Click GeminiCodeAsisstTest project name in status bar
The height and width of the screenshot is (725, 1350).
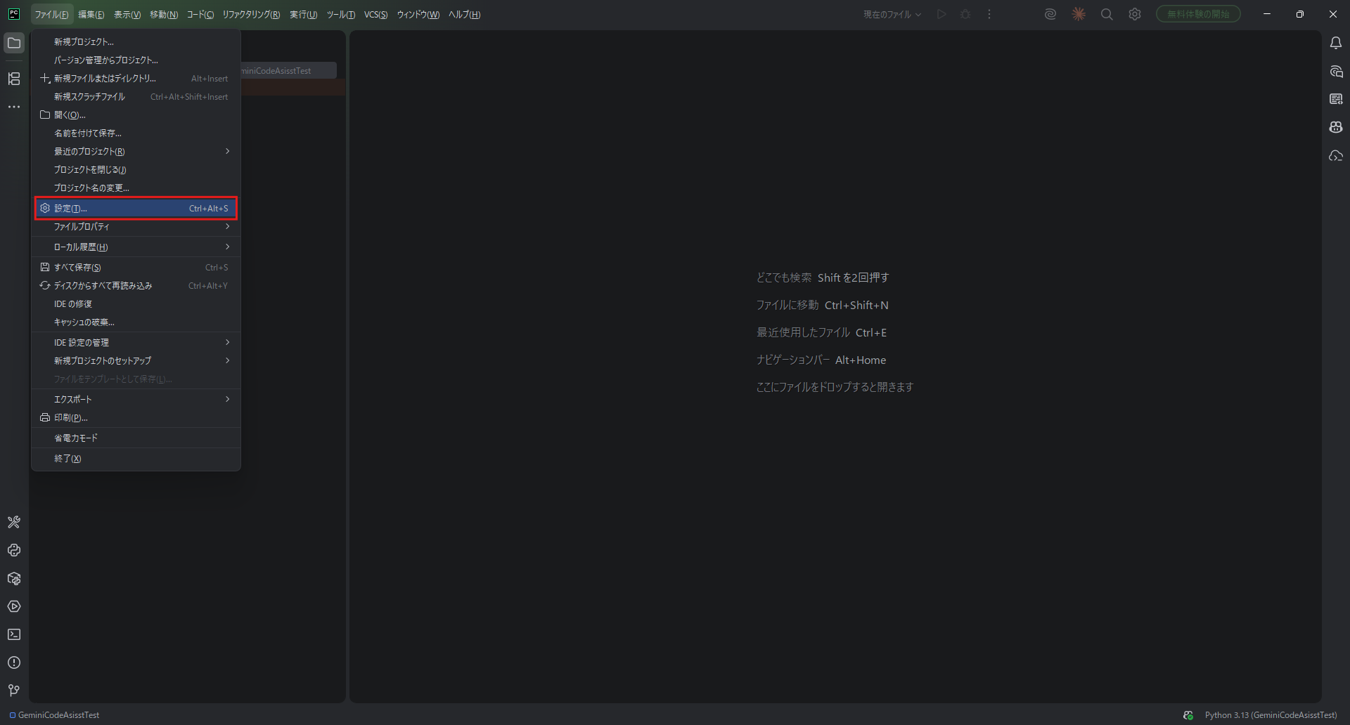coord(58,715)
